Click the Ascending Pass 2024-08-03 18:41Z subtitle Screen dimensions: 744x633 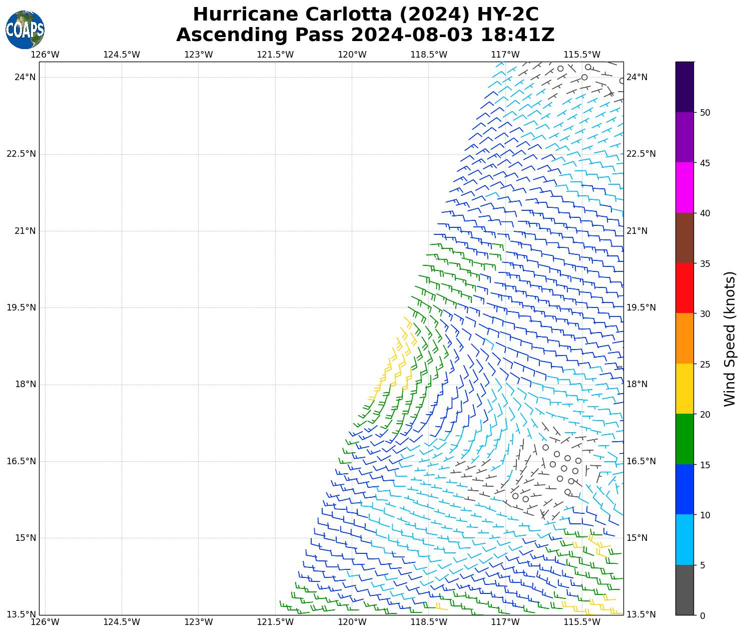[x=365, y=35]
